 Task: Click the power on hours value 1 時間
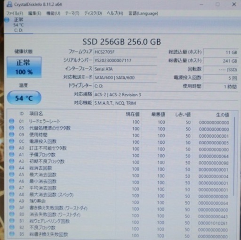point(221,86)
